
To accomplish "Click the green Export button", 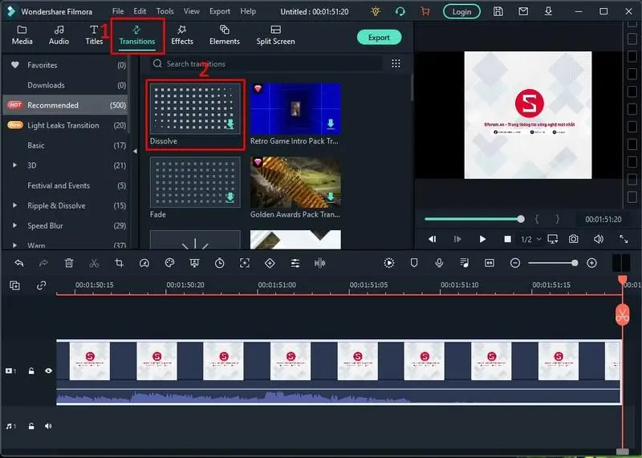I will [x=379, y=37].
